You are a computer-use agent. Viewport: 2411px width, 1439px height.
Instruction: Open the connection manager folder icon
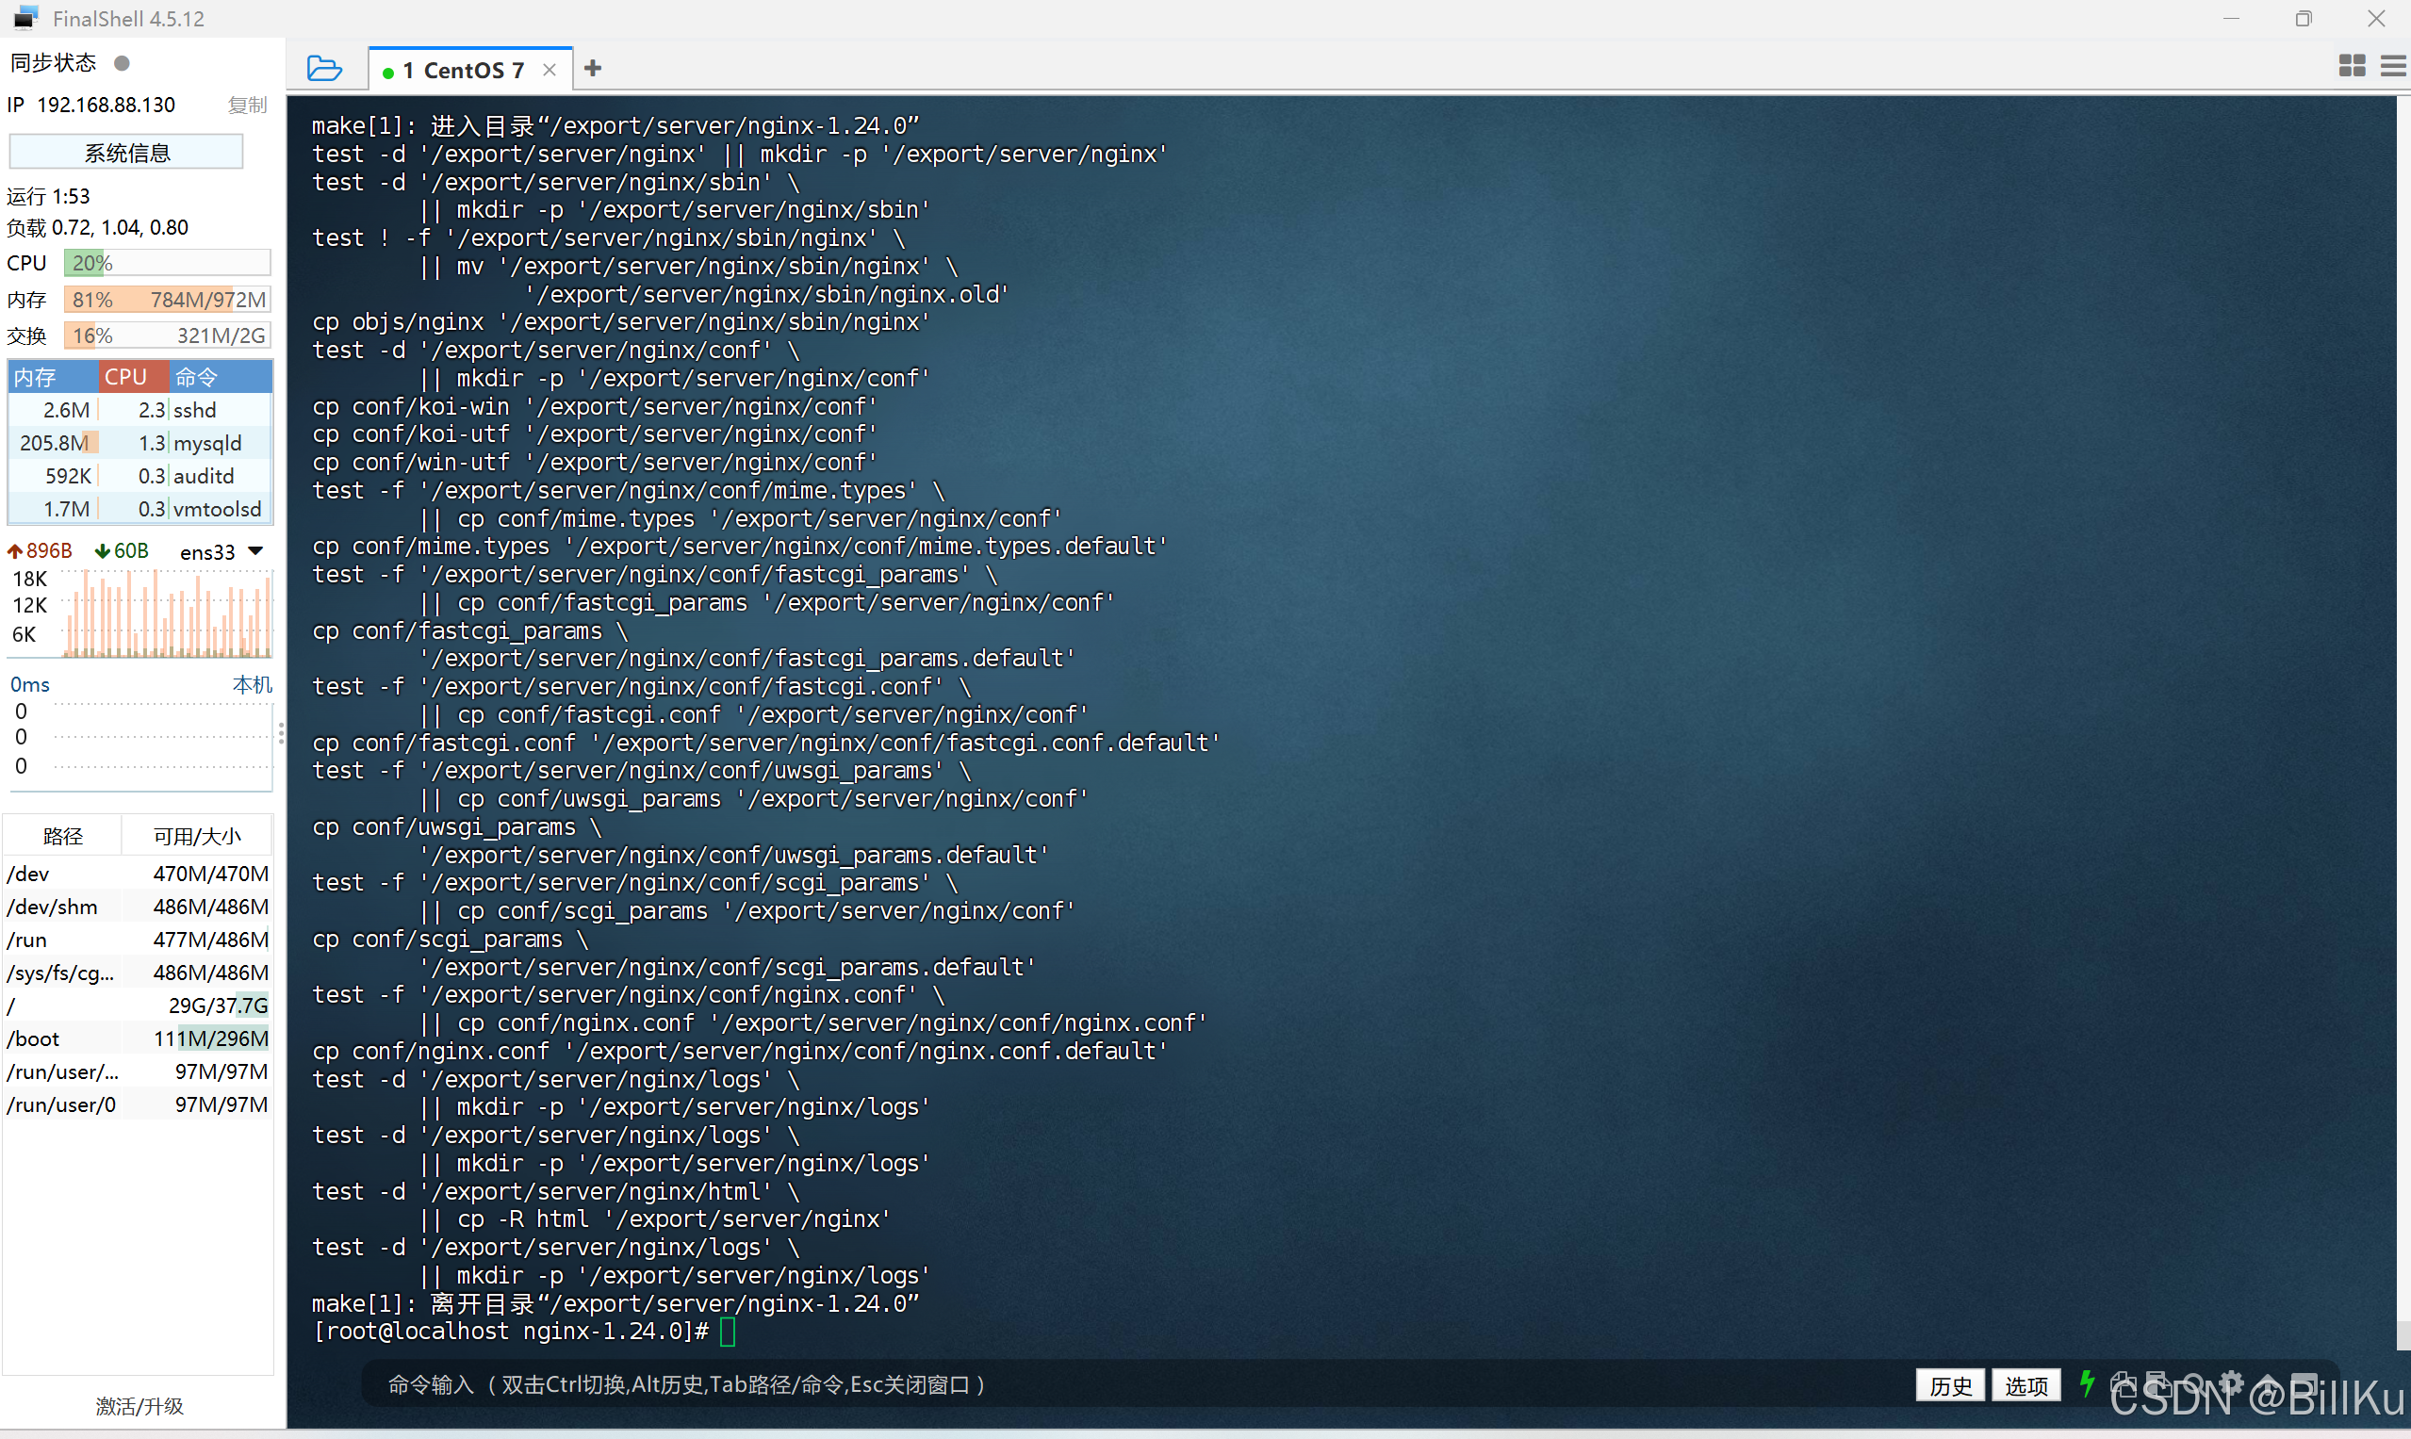tap(324, 69)
